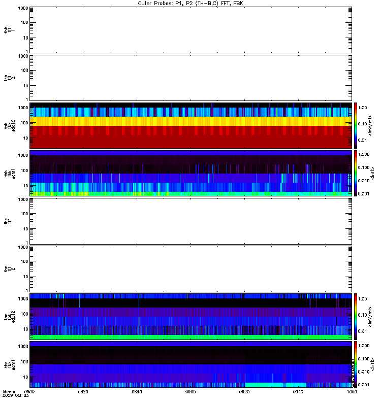
Task: Click the 'hhmm' axis unit label
Action: (x=9, y=392)
